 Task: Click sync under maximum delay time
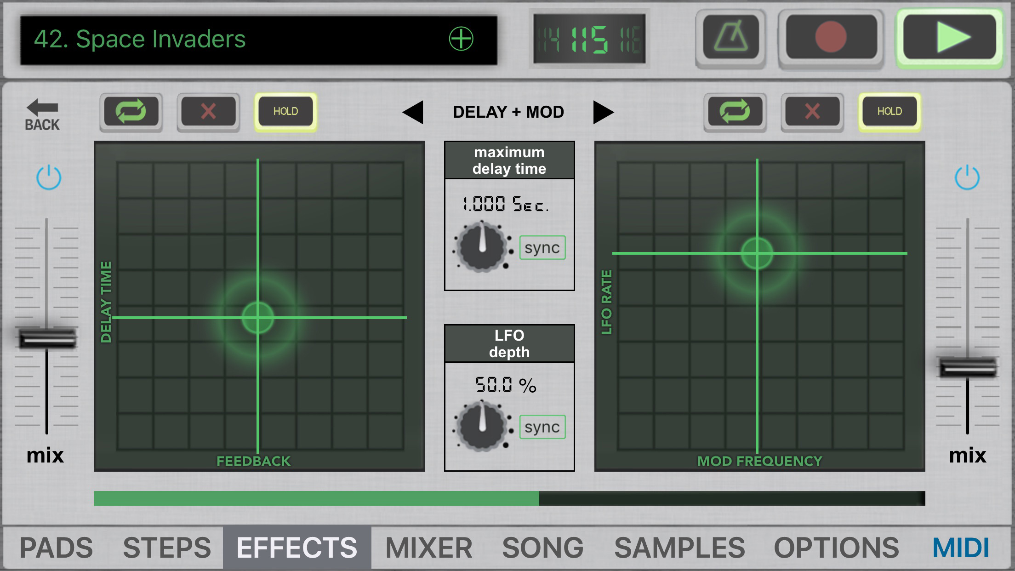click(x=542, y=248)
